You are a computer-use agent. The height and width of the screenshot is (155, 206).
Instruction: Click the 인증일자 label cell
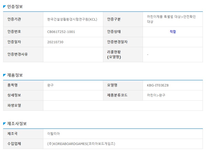(23, 42)
